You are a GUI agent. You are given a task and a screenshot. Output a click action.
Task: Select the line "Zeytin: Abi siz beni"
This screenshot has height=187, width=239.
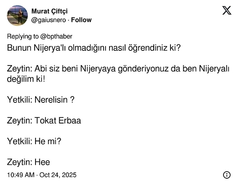[x=118, y=69]
